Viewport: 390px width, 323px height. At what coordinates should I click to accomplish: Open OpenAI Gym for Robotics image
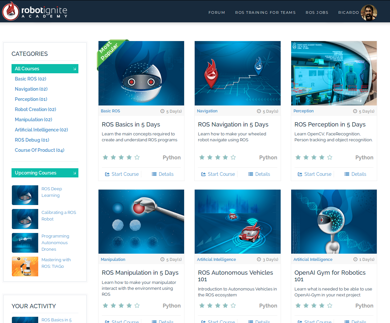coord(334,221)
